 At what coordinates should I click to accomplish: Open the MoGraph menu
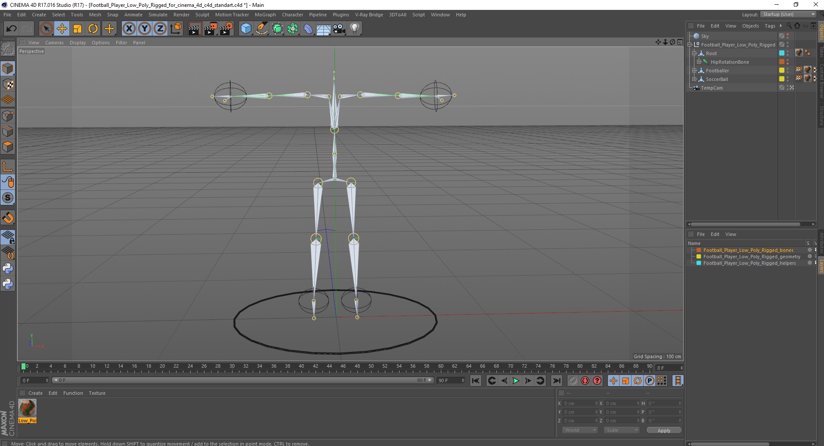265,15
